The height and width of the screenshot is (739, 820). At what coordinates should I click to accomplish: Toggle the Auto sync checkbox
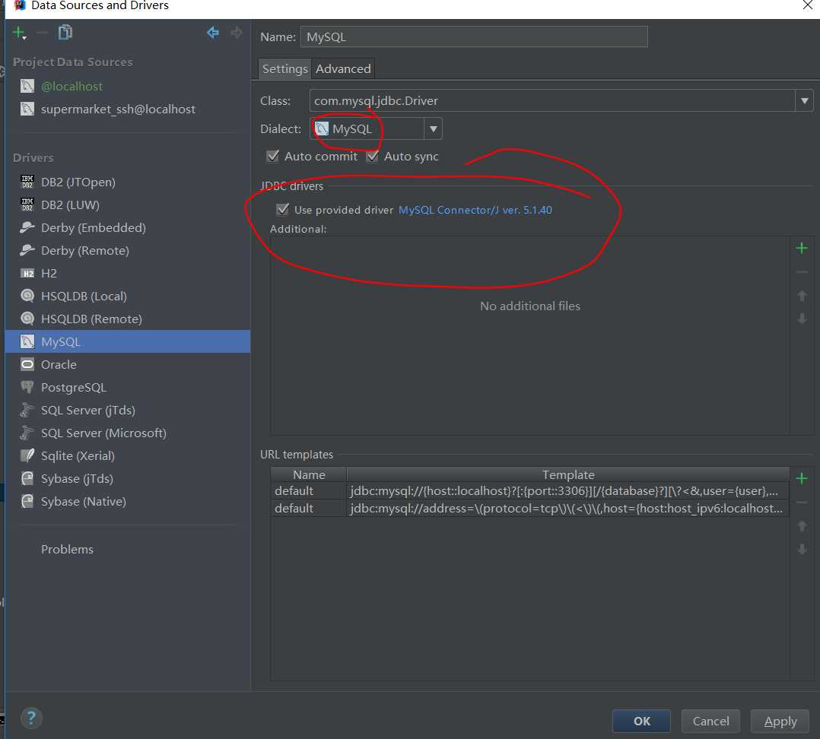tap(372, 156)
